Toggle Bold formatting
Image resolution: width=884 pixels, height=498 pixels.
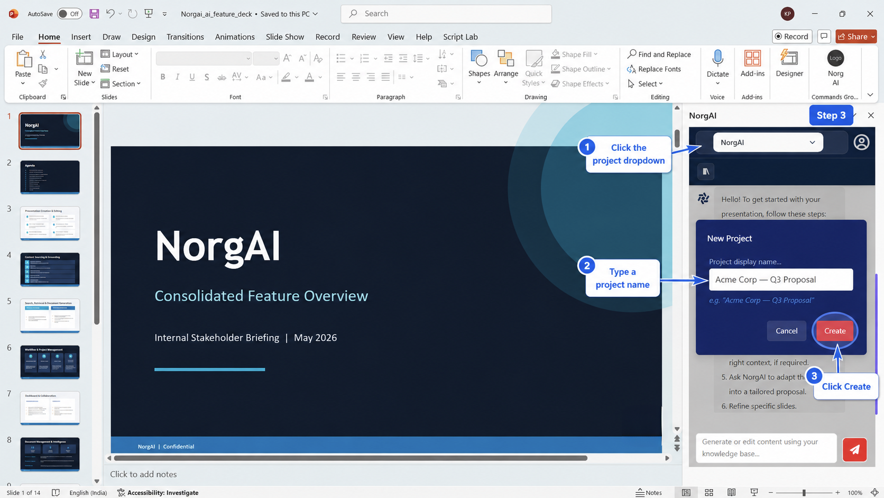(x=163, y=77)
